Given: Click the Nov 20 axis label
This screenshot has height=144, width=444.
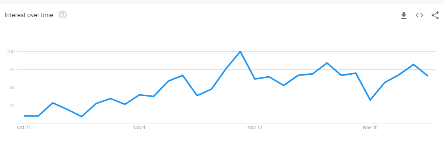Looking at the screenshot, I should click(370, 128).
